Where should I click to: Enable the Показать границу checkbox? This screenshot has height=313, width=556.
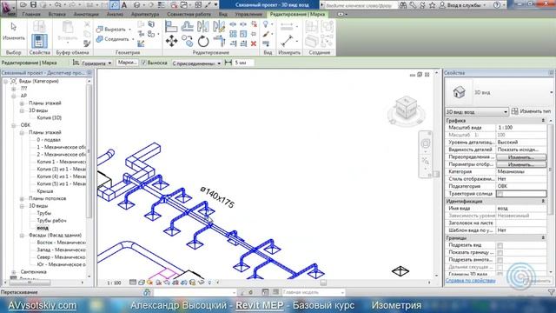coord(500,253)
